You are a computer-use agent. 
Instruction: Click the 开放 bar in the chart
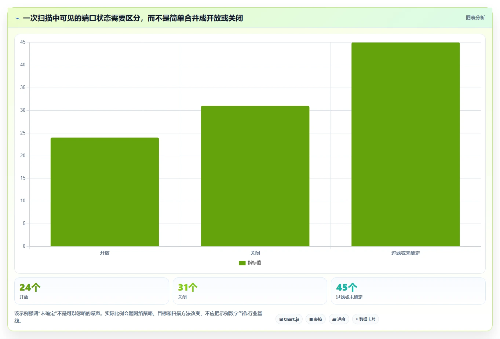click(x=105, y=192)
